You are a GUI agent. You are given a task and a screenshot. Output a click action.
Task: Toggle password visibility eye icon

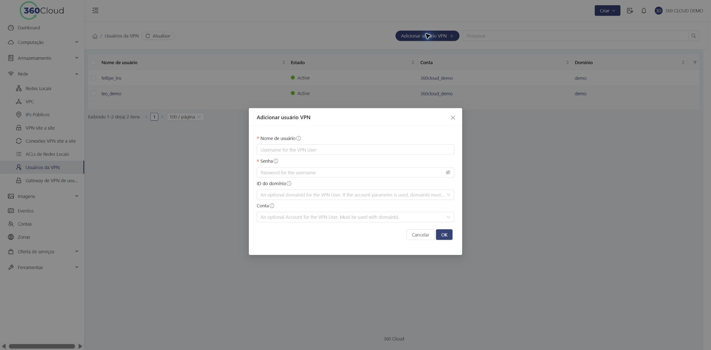448,172
